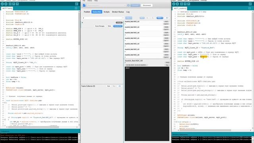Screen dimensions: 254x143
Task: Switch to the Scripts tab
Action: pos(106,12)
